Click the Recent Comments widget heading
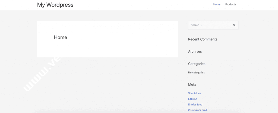The image size is (278, 113). click(203, 39)
